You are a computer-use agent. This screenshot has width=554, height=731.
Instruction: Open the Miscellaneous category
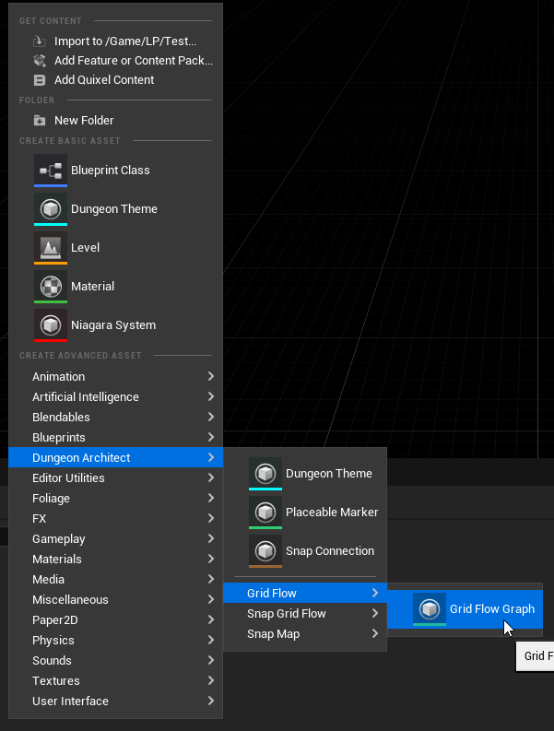click(x=115, y=599)
